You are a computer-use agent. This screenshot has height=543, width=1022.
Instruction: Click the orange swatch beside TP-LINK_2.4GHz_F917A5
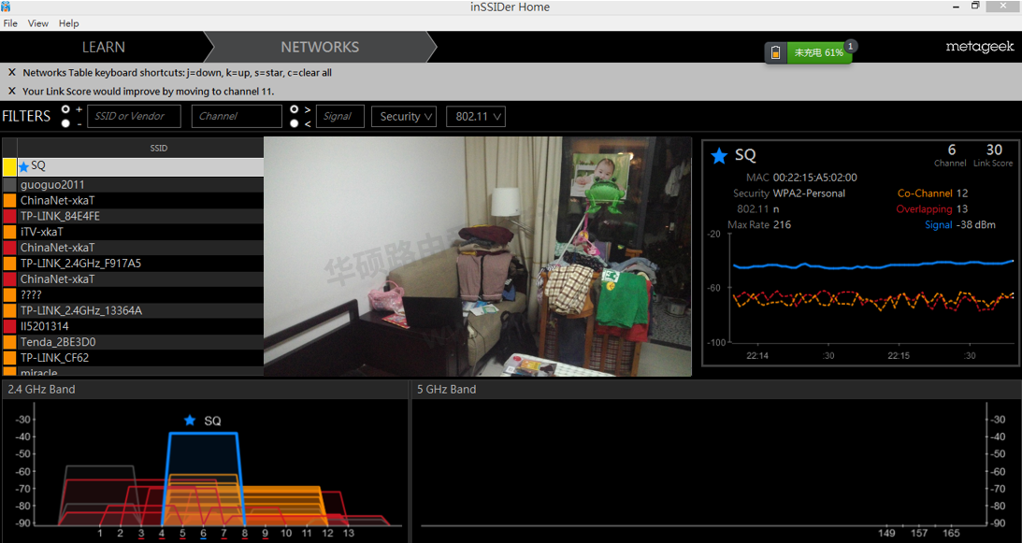(x=9, y=264)
